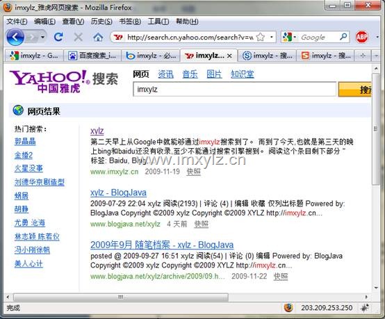
Task: Click hot search 胡静
Action: [22, 209]
